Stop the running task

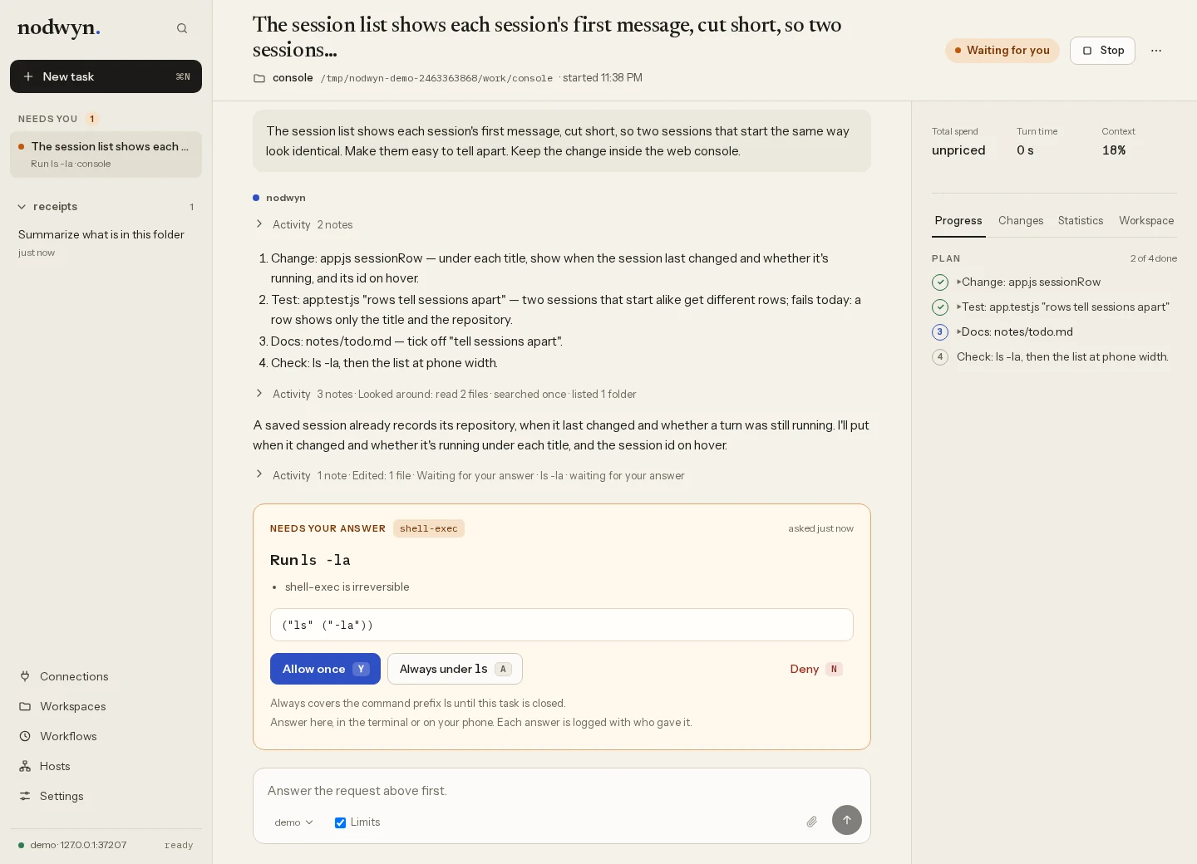point(1102,51)
